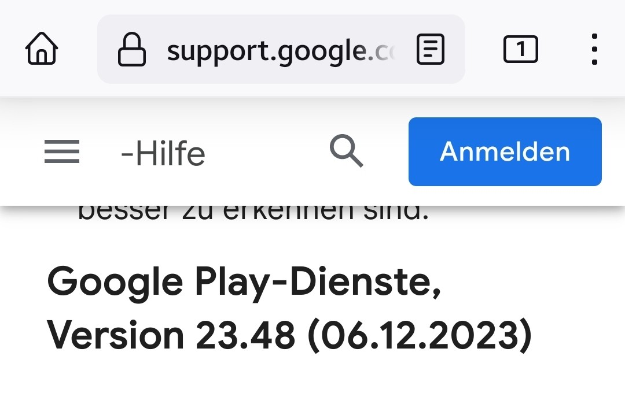
Task: Tap the browser home icon
Action: point(42,49)
